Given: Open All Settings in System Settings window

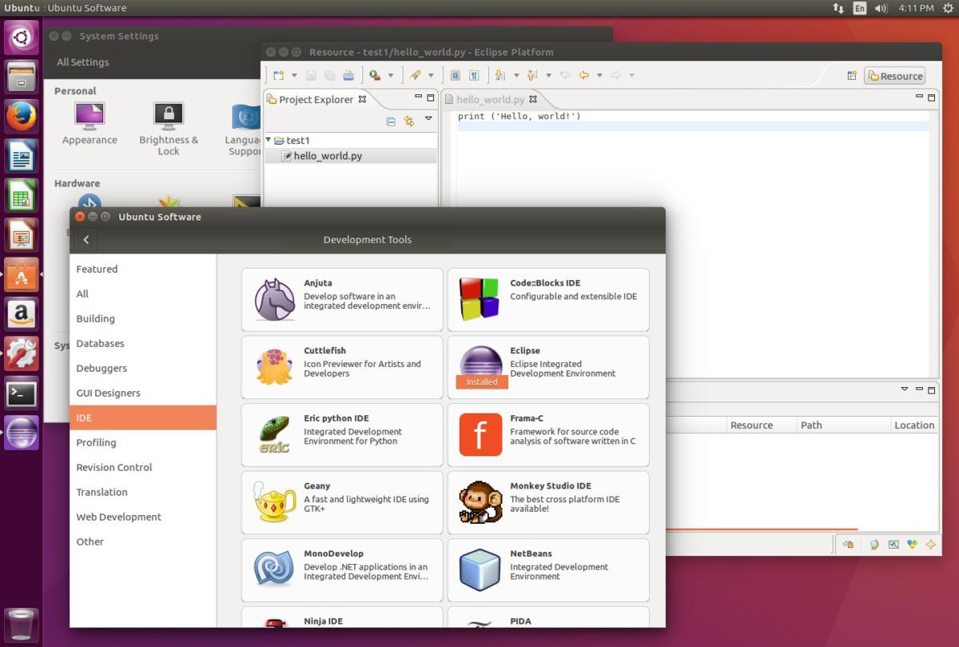Looking at the screenshot, I should point(82,62).
